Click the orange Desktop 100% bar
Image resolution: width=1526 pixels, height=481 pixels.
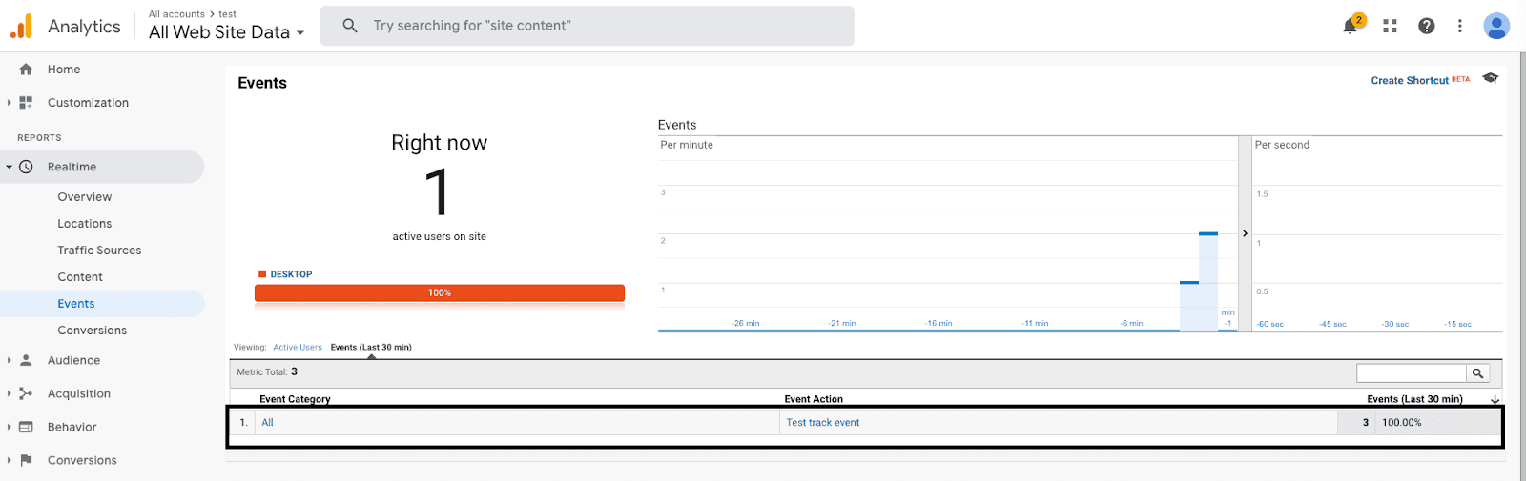439,292
